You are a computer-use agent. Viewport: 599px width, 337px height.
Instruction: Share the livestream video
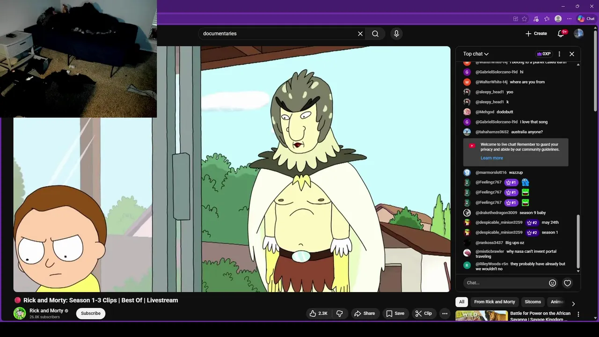(365, 314)
